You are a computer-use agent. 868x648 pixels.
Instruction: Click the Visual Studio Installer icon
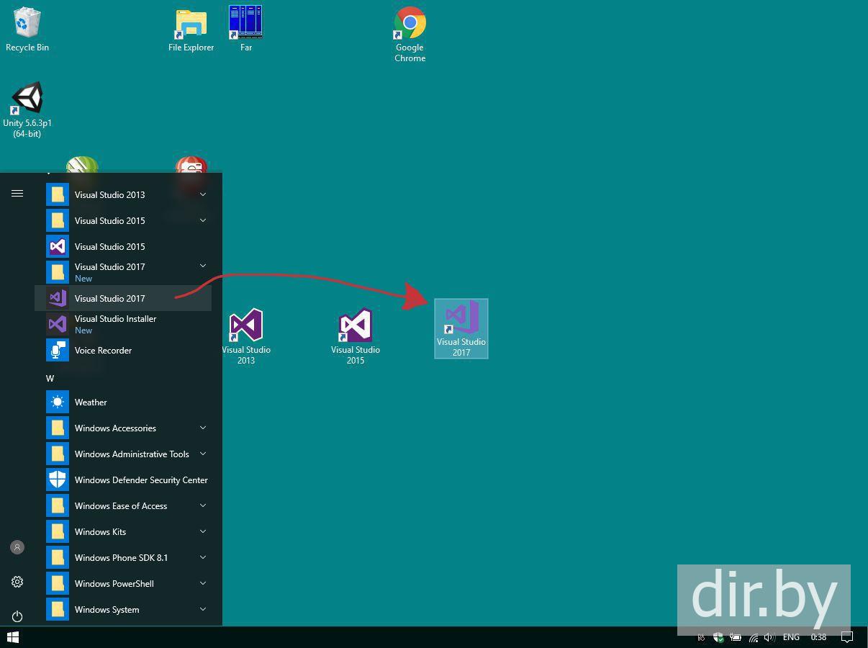pyautogui.click(x=58, y=324)
